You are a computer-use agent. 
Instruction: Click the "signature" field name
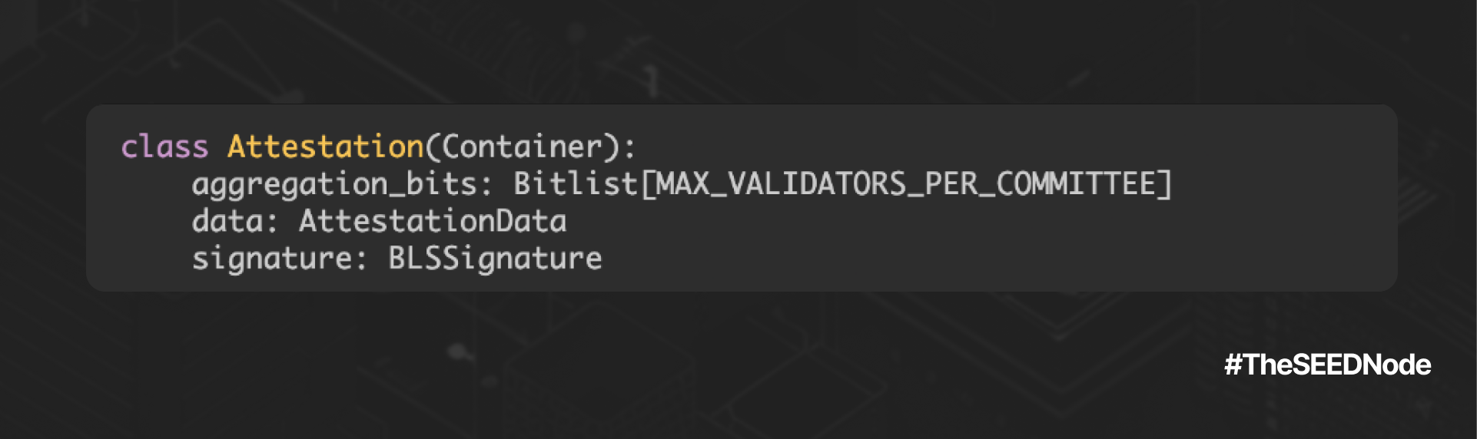(271, 259)
